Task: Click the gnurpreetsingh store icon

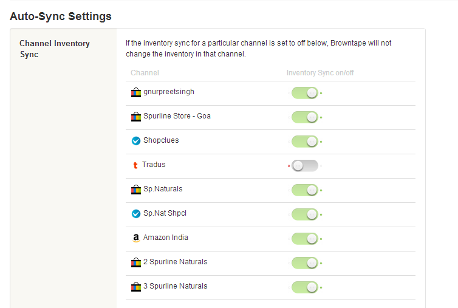Action: coord(136,92)
